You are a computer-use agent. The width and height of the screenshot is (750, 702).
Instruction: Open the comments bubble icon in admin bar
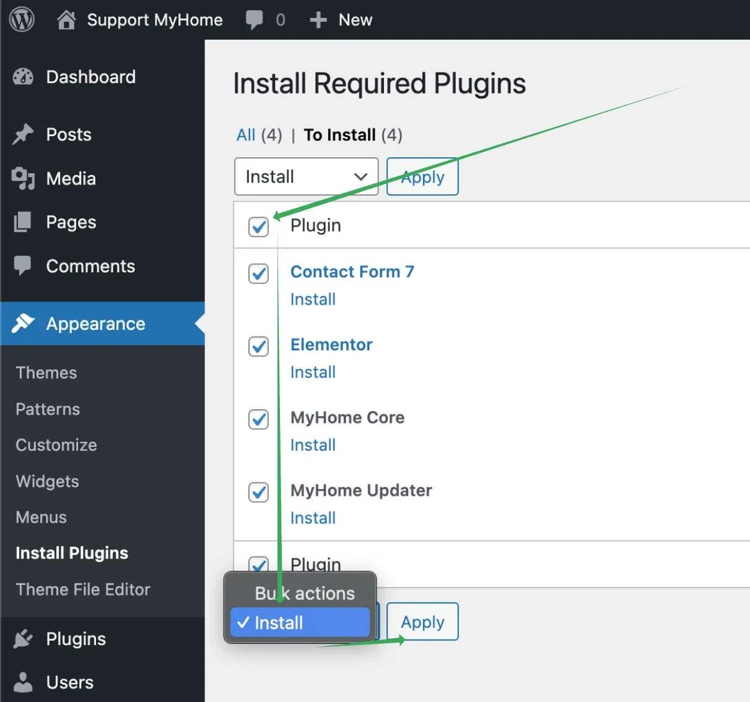254,20
